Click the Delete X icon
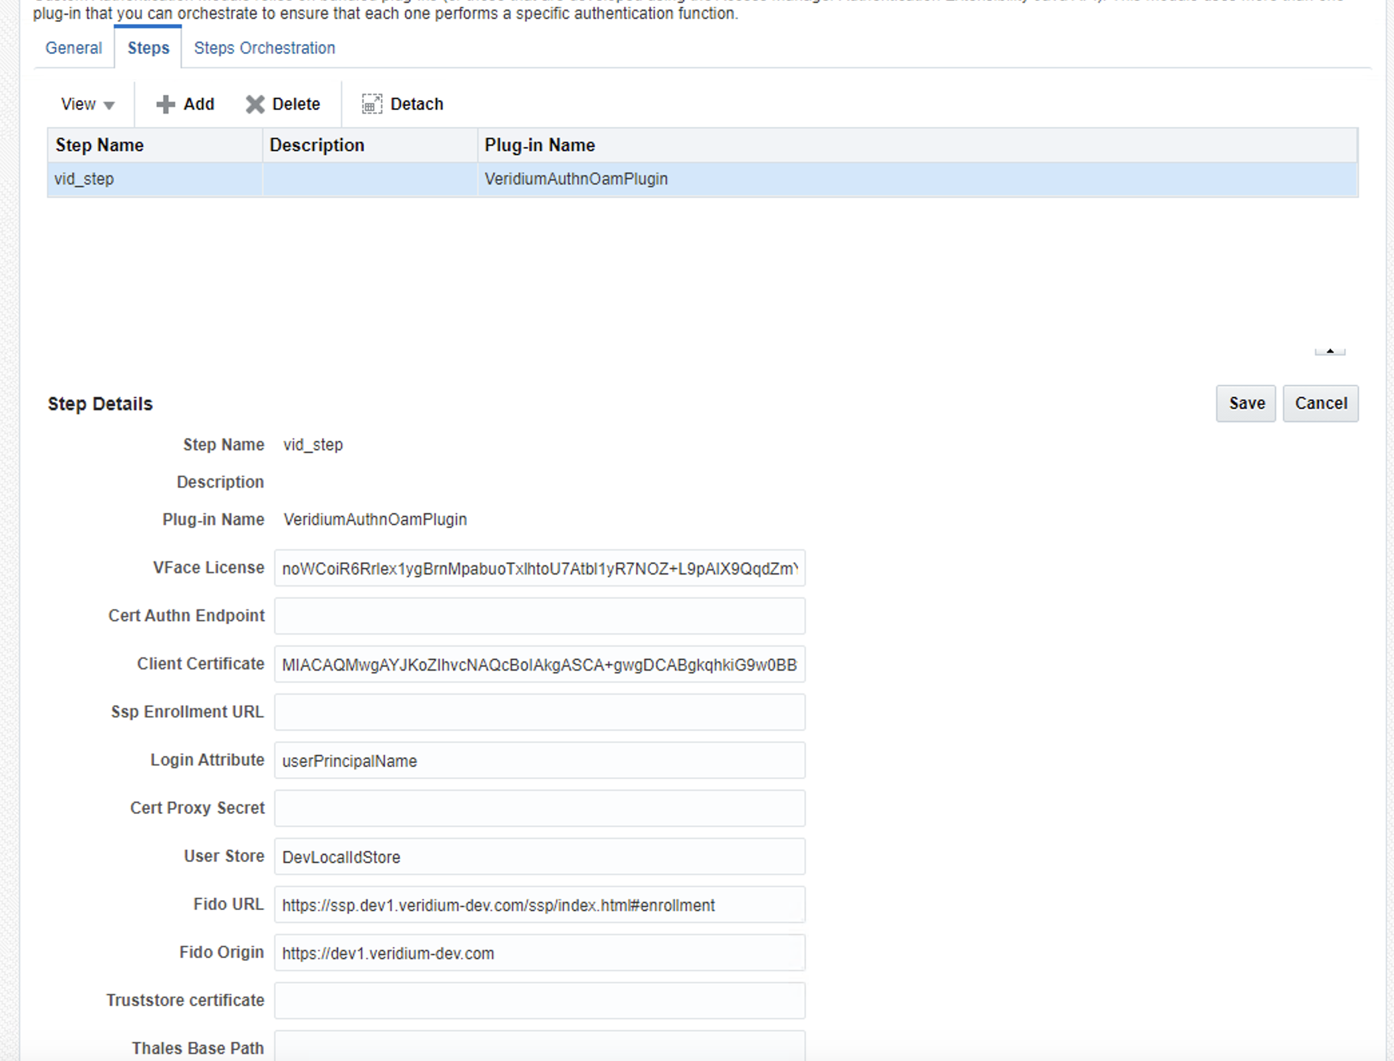This screenshot has height=1061, width=1394. pyautogui.click(x=255, y=104)
